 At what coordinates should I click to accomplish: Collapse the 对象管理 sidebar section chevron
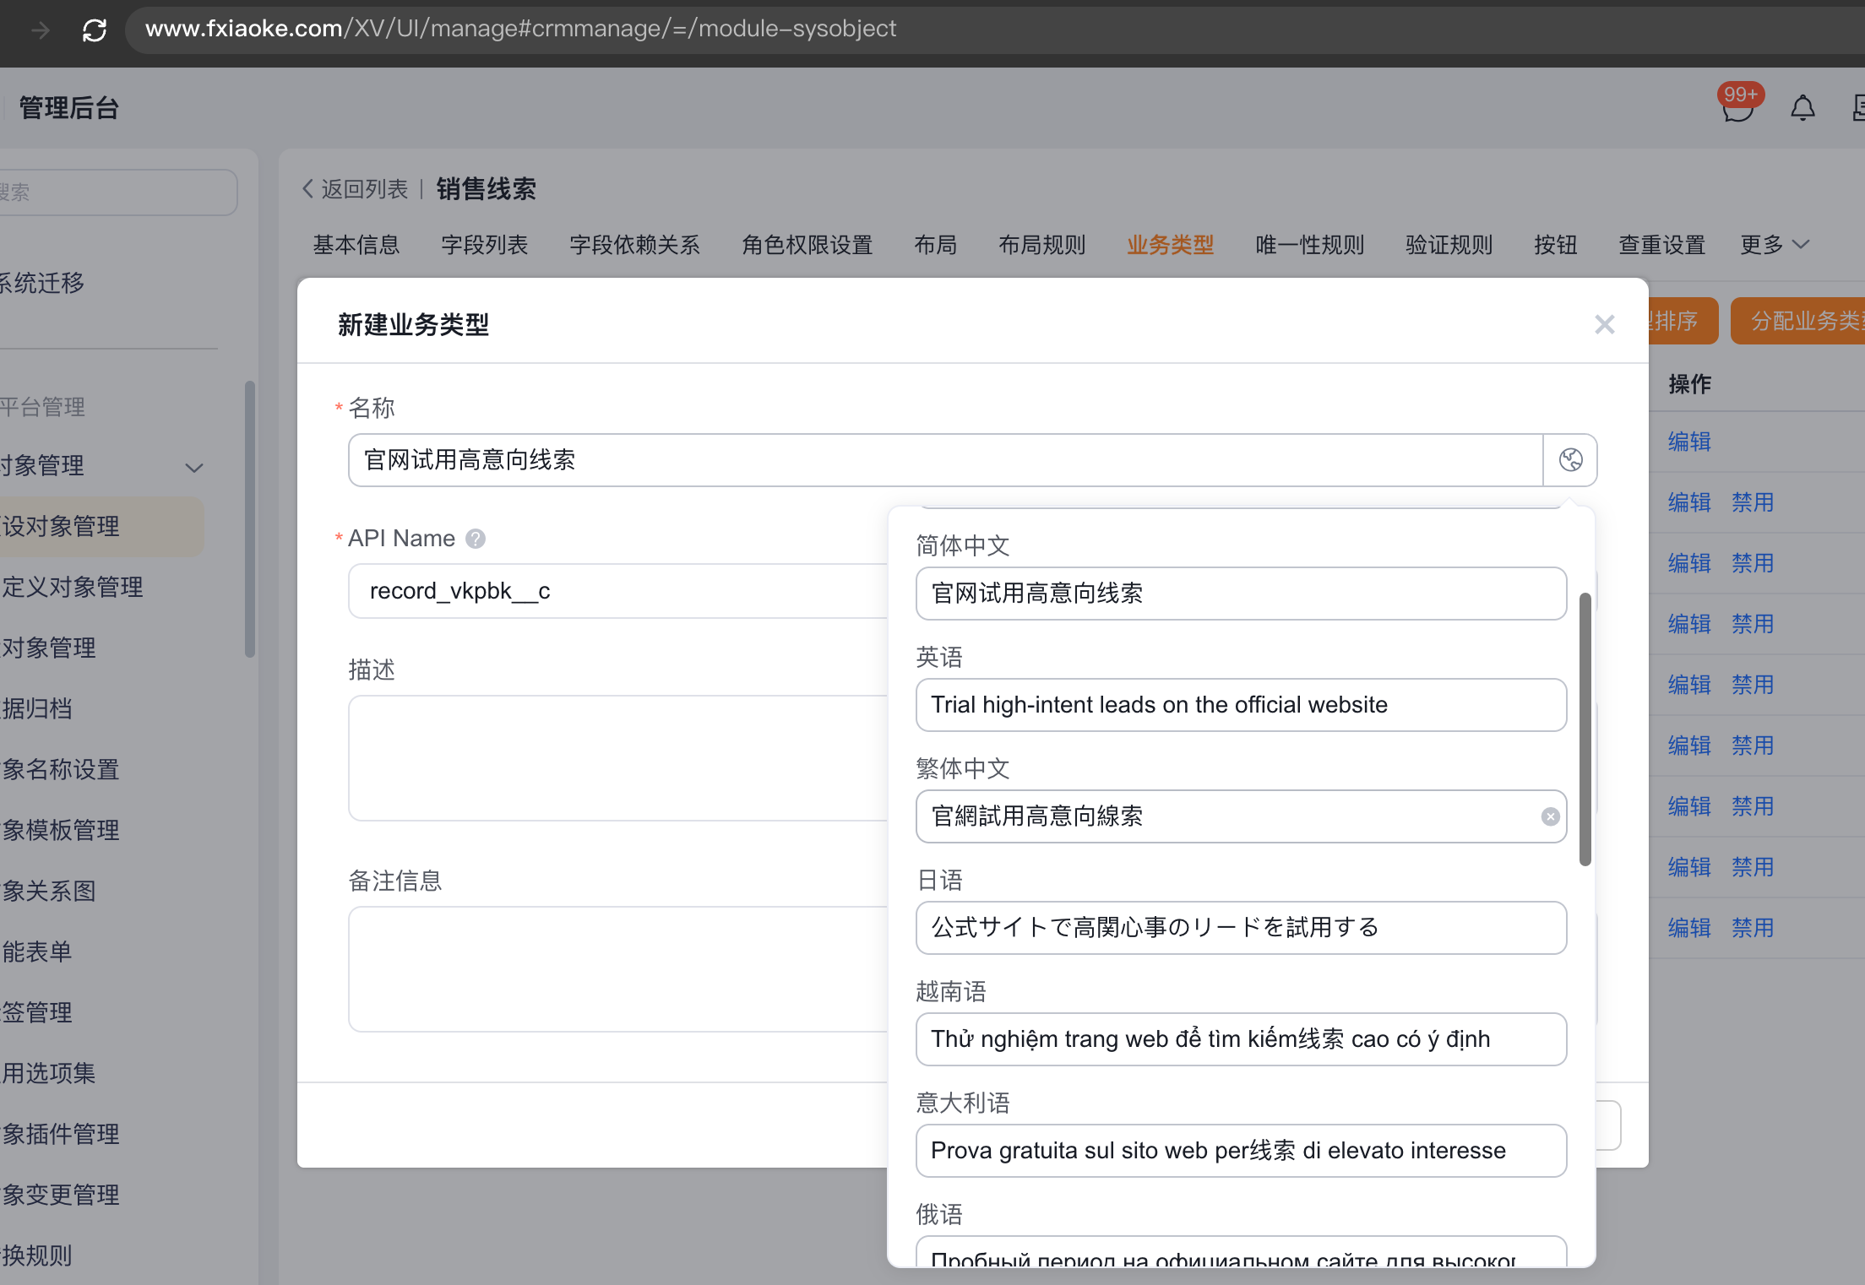[194, 467]
